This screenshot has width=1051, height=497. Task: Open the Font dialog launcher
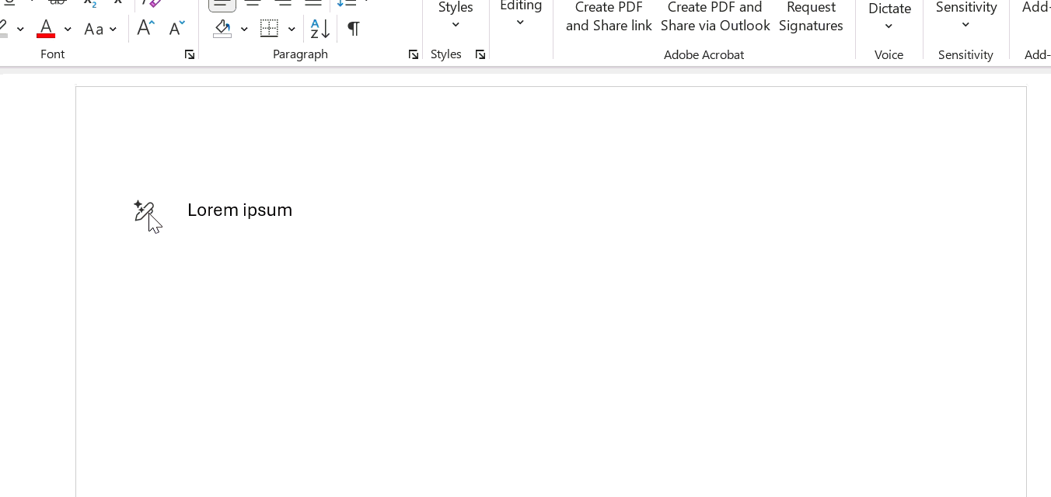(x=190, y=54)
